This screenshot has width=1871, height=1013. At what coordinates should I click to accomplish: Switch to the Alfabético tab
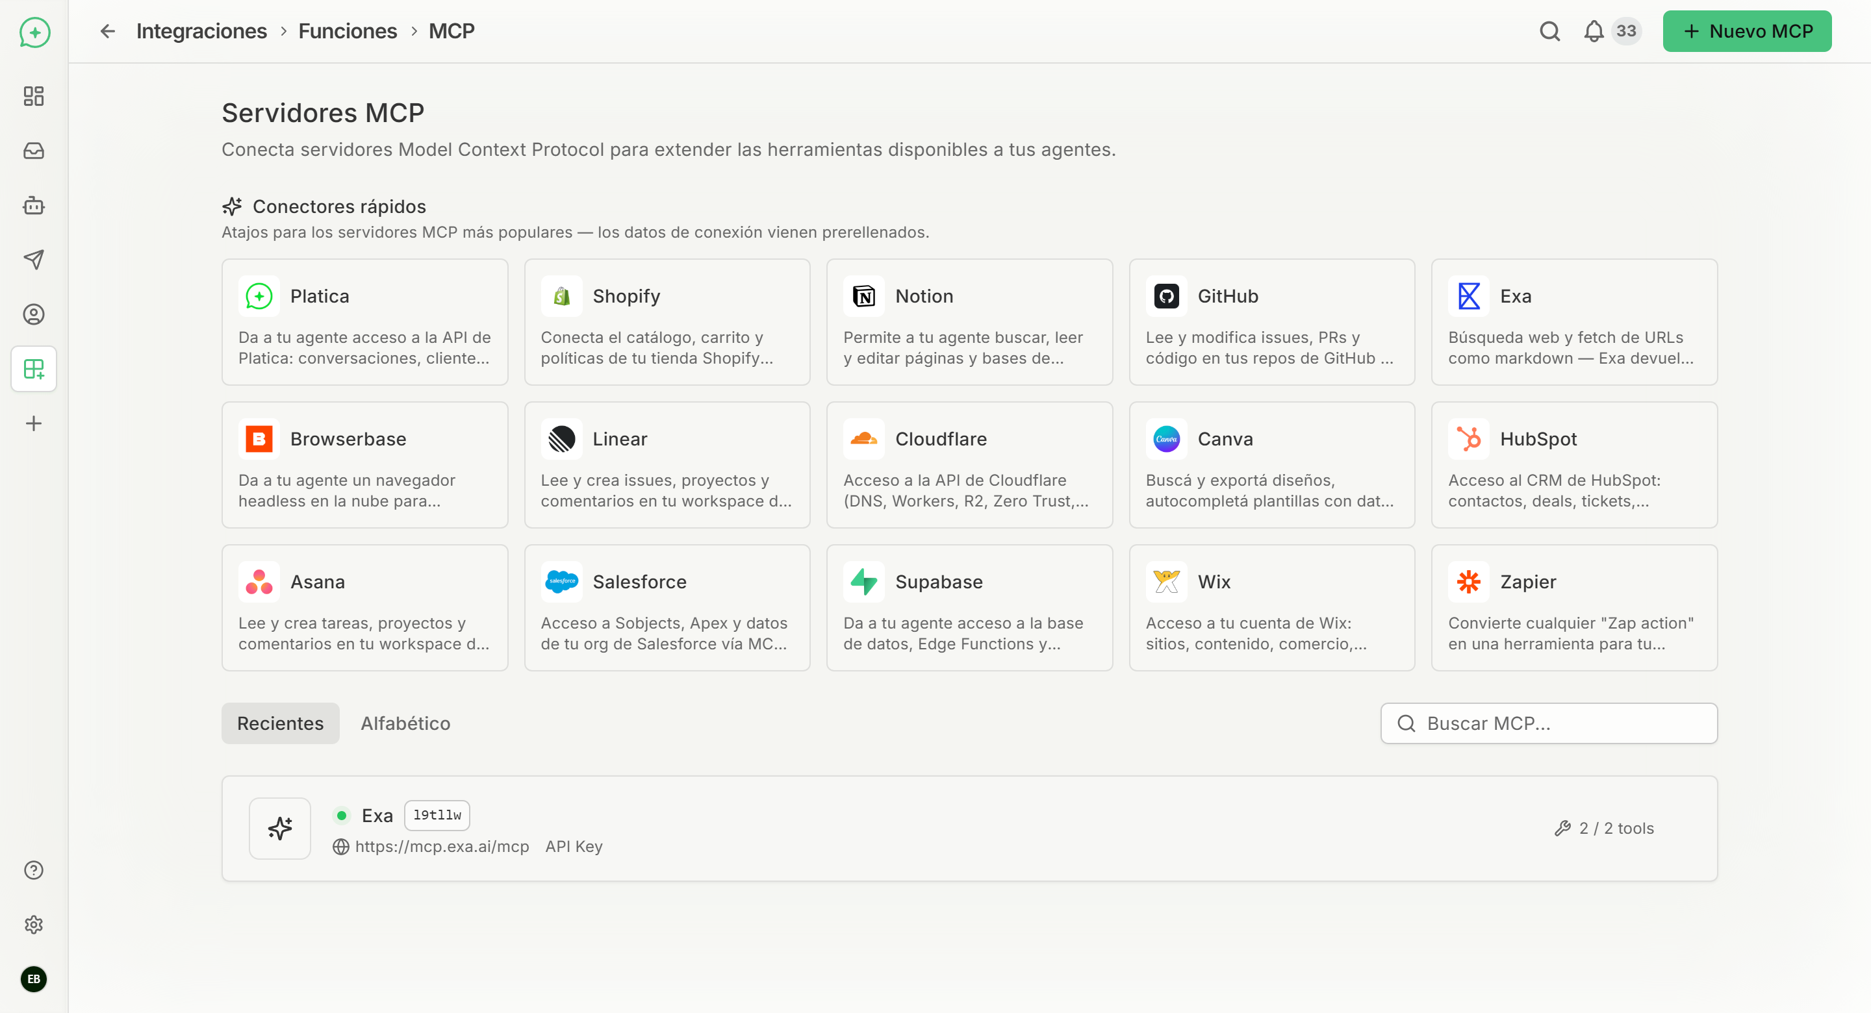(405, 723)
